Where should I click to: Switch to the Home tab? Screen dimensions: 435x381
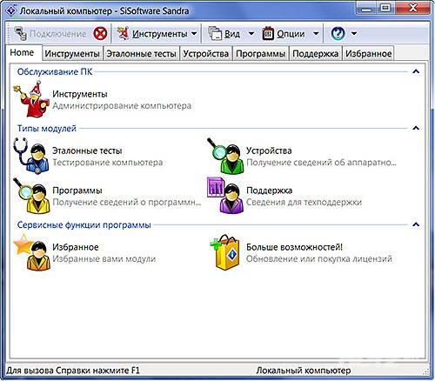tap(23, 53)
